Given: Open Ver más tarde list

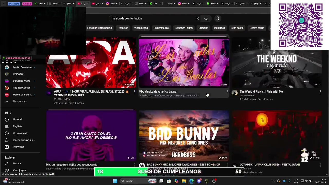Looking at the screenshot, I should [20, 133].
